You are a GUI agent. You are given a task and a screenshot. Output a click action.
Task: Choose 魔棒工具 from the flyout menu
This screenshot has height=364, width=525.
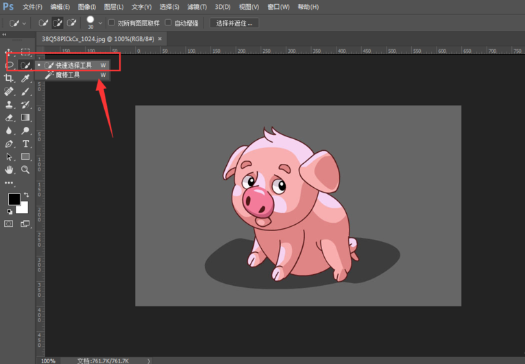click(68, 75)
